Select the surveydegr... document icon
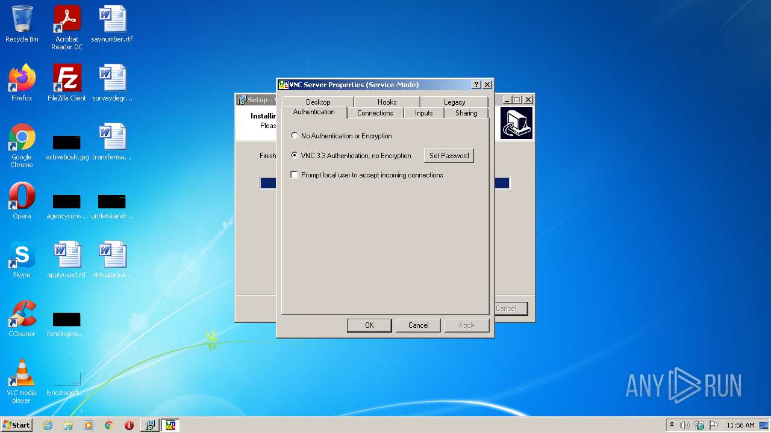The image size is (771, 433). 112,83
